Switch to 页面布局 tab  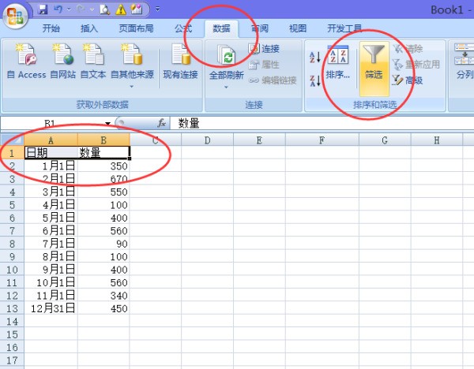(x=136, y=28)
